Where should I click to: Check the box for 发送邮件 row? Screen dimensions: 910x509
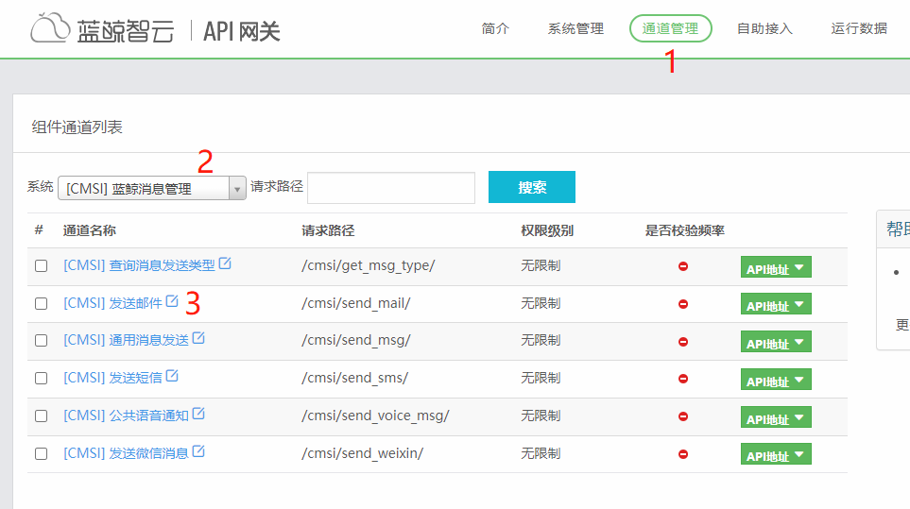click(42, 303)
